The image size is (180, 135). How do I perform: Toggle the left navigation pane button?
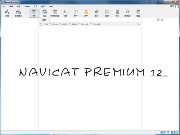[x=173, y=132]
